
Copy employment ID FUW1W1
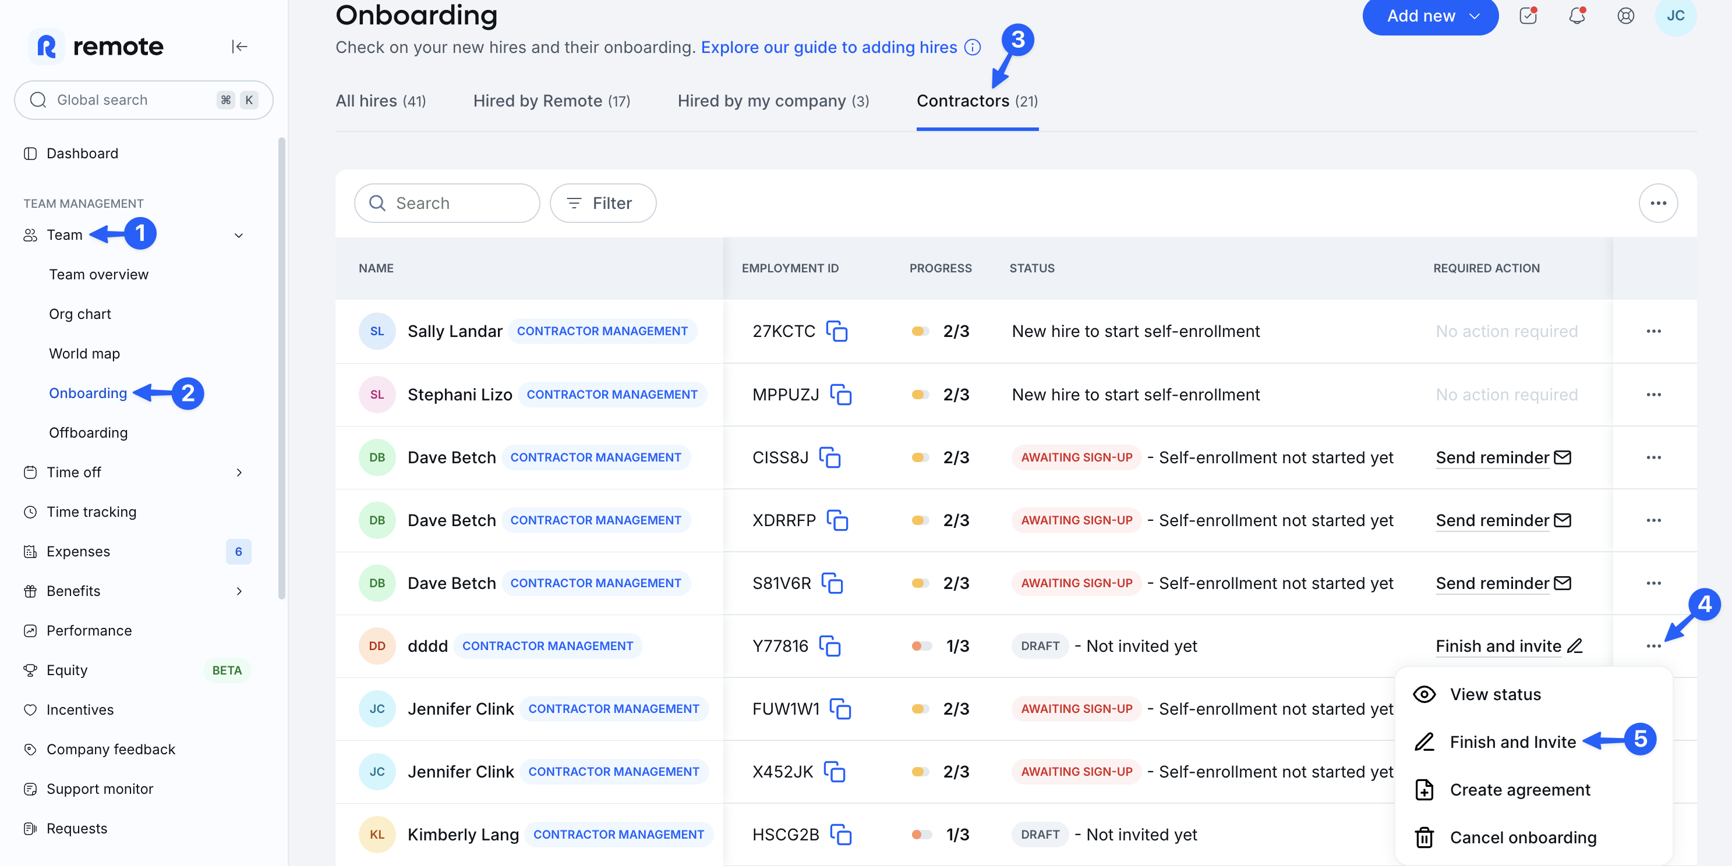[840, 709]
